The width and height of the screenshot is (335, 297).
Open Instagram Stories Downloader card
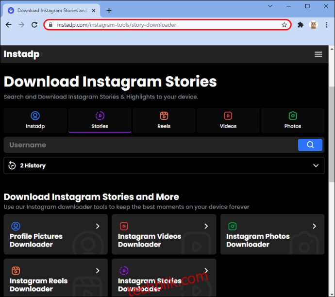tap(164, 278)
